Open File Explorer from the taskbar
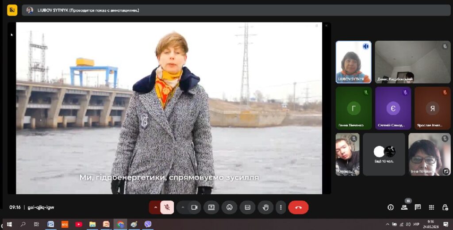Image resolution: width=453 pixels, height=230 pixels. coord(92,224)
